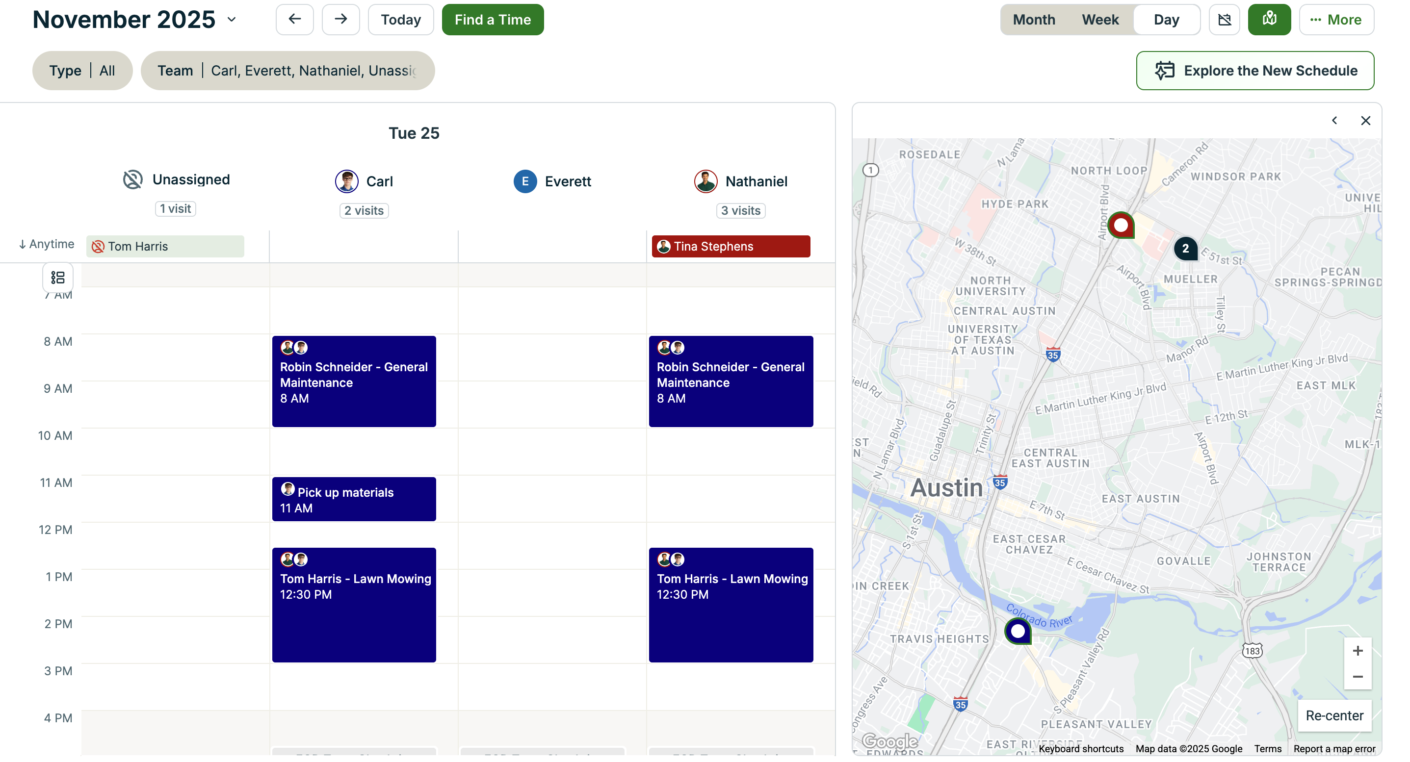This screenshot has height=762, width=1410.
Task: Click the cluster marker labeled 2
Action: 1185,248
